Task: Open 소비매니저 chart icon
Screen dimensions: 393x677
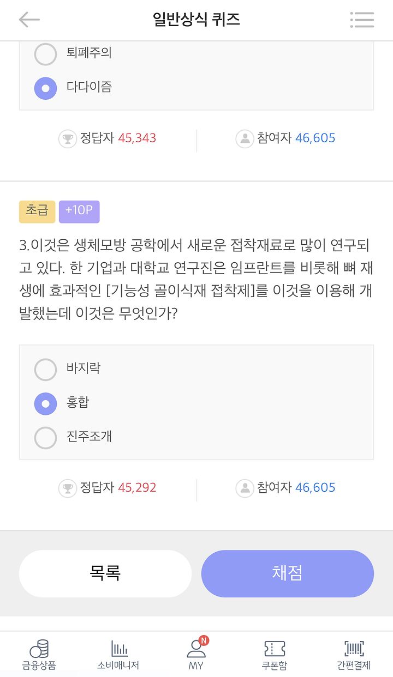Action: pos(119,649)
